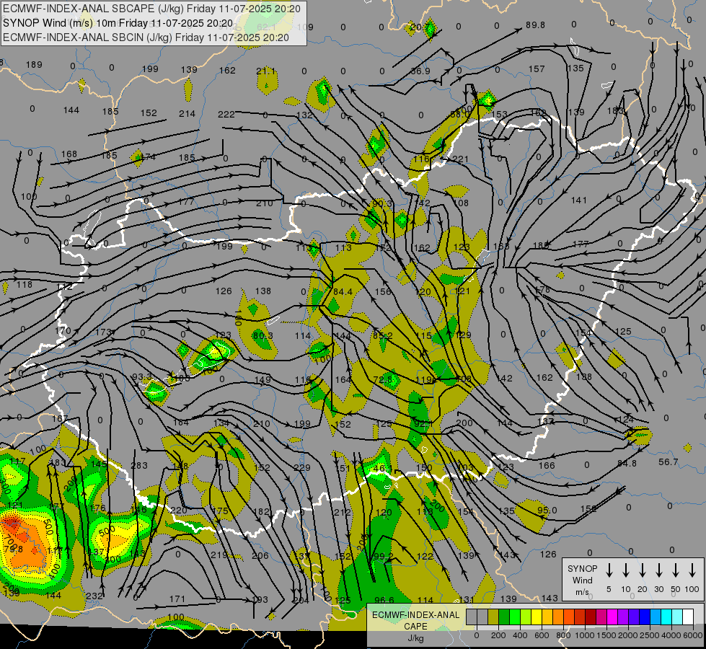Click the '89.8' value on the map

(535, 25)
